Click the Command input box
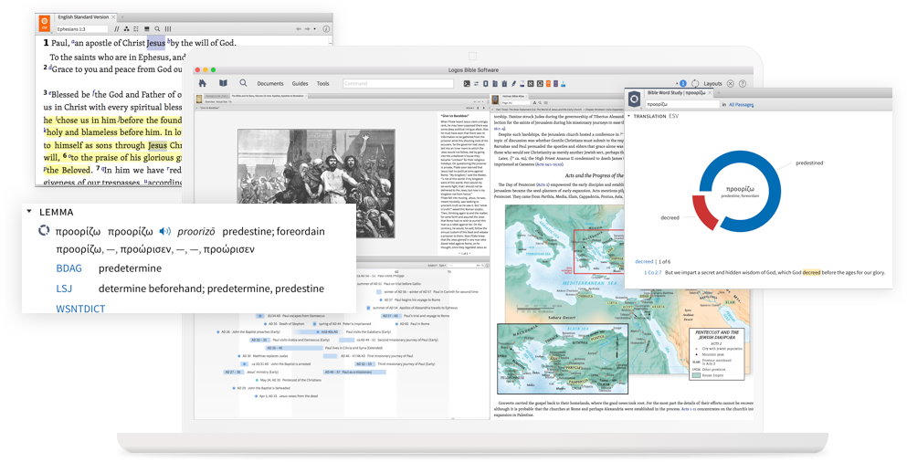Screen dimensions: 907x462 pos(398,84)
